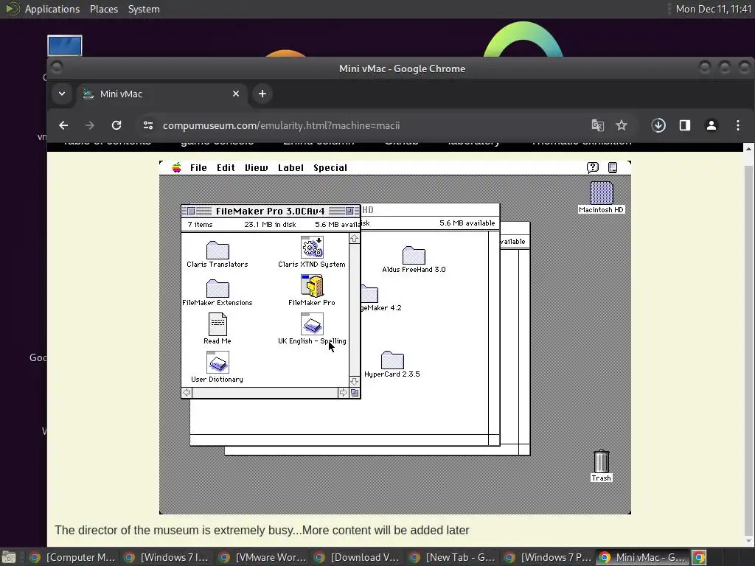Open Chrome profile avatar icon

(711, 125)
